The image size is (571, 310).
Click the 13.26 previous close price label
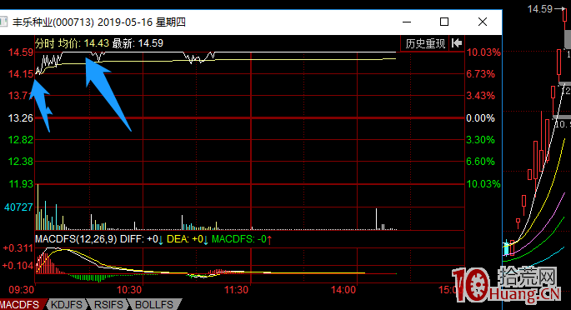21,117
